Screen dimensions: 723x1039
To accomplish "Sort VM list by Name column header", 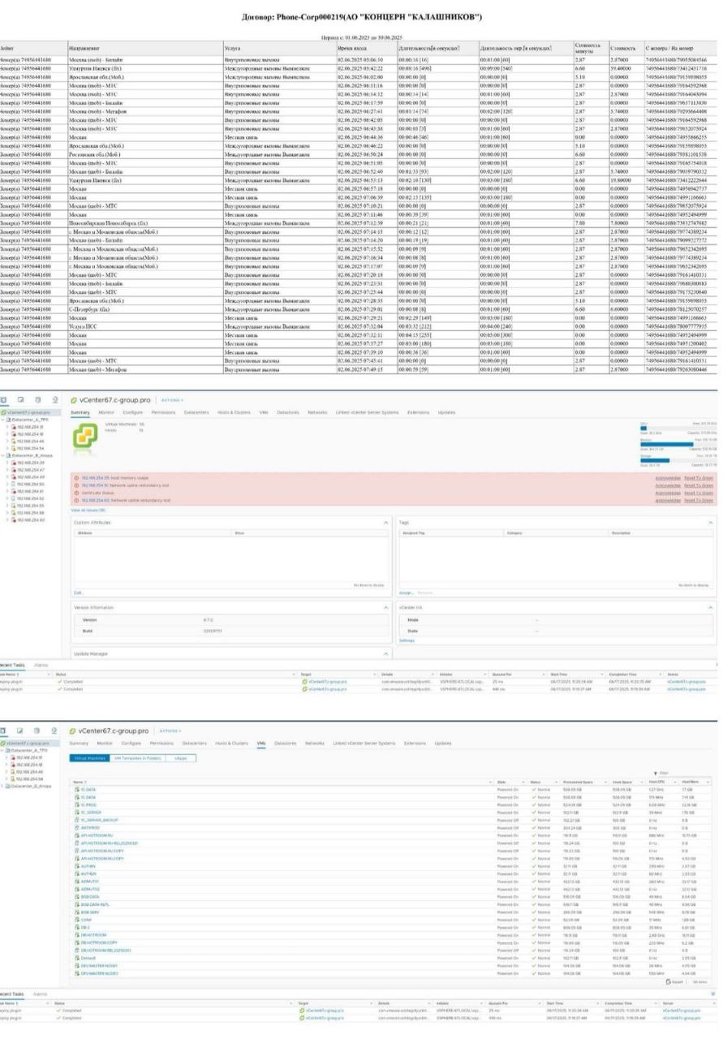I will click(80, 781).
